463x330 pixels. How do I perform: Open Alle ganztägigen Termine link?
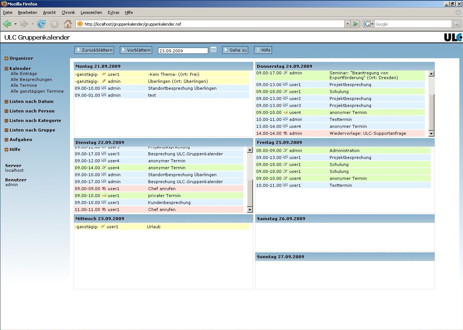(37, 91)
